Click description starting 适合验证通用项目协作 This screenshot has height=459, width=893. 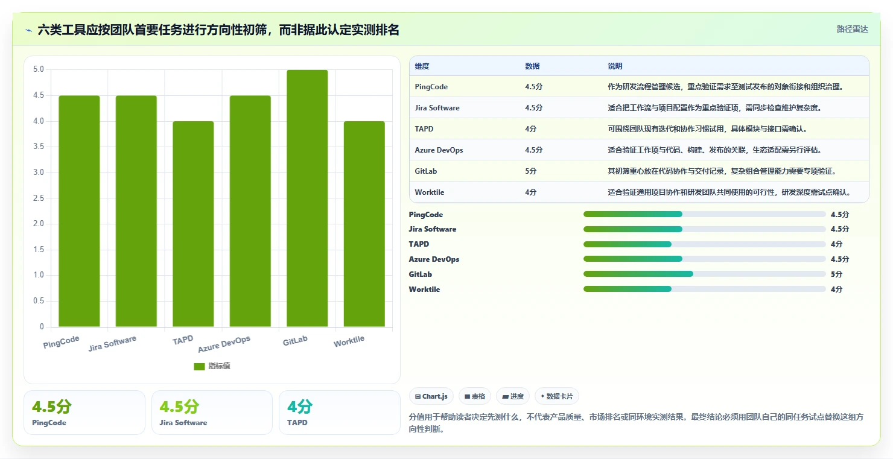(x=729, y=192)
